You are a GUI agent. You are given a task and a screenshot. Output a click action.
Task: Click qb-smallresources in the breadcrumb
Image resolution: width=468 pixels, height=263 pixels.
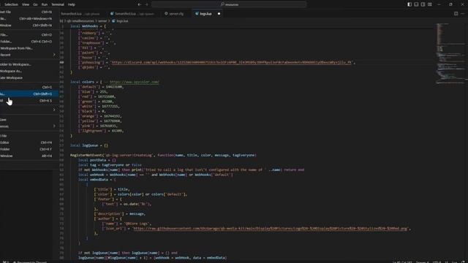[80, 21]
